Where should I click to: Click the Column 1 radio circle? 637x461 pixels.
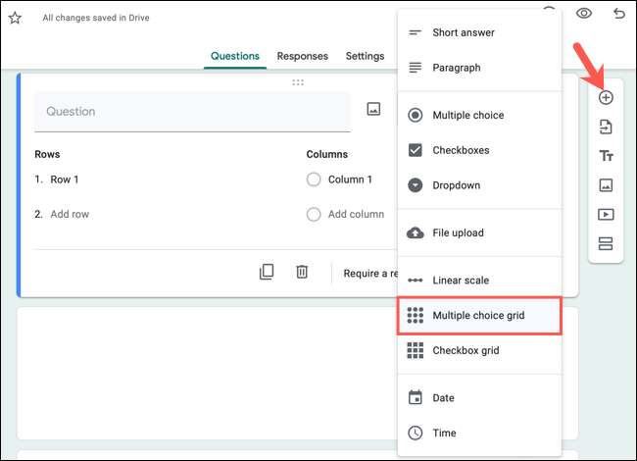click(x=314, y=179)
